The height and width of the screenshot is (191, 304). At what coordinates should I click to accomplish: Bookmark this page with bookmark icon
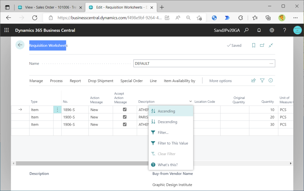click(254, 45)
